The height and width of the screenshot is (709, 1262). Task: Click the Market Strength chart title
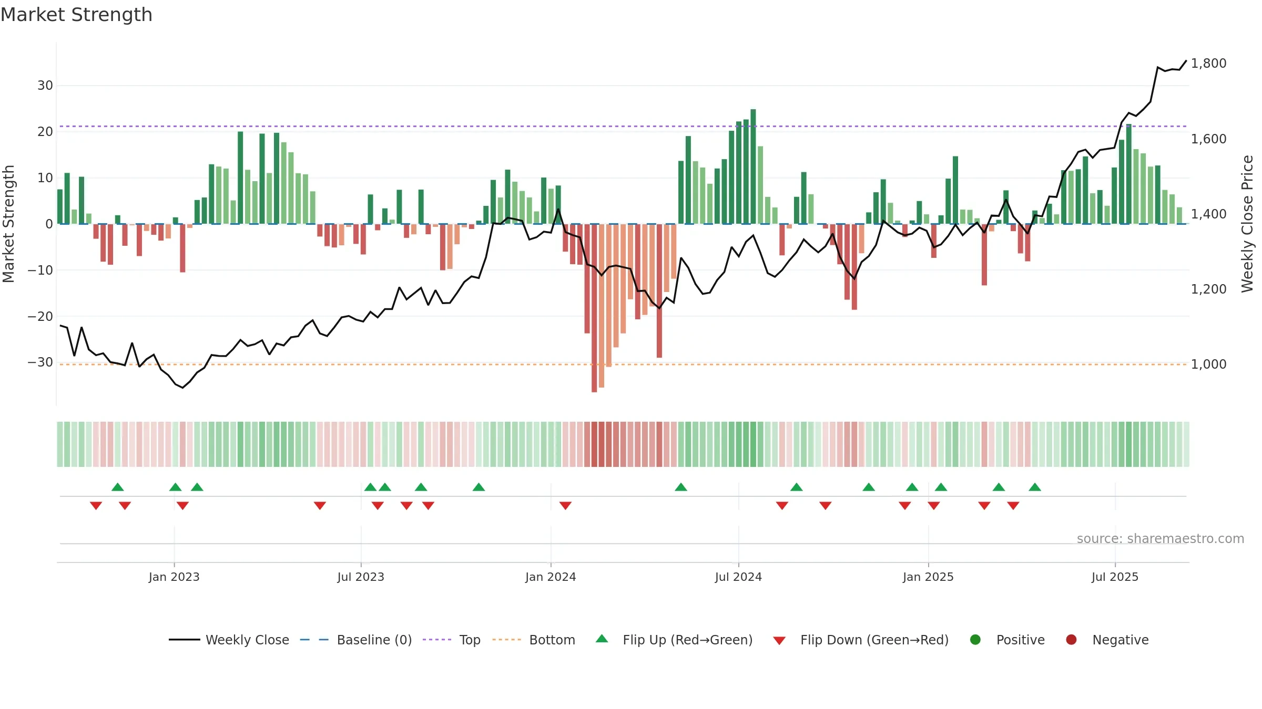click(76, 15)
